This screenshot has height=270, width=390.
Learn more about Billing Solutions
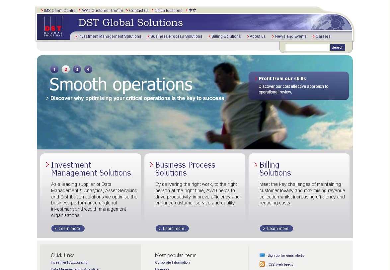276,229
